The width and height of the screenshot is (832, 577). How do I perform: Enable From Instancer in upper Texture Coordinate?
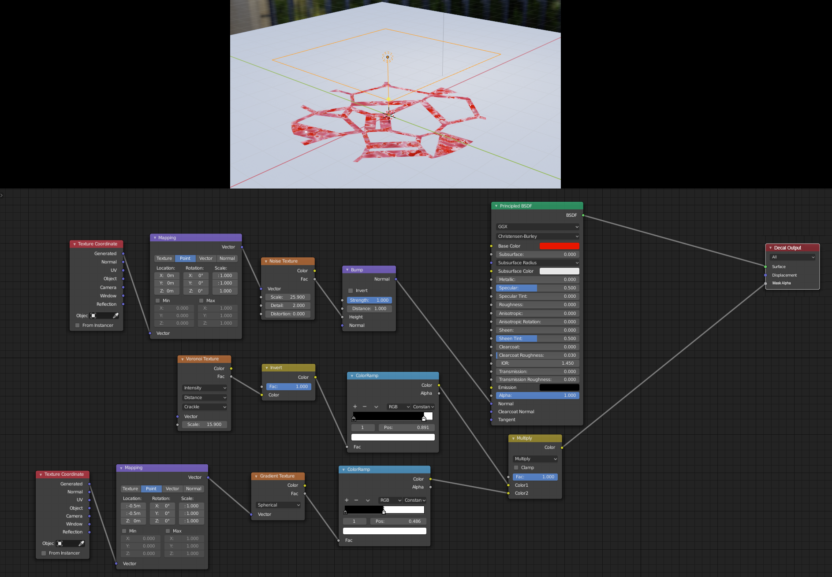(x=77, y=325)
